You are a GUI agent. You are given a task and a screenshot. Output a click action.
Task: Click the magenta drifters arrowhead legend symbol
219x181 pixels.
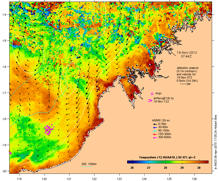pos(150,101)
